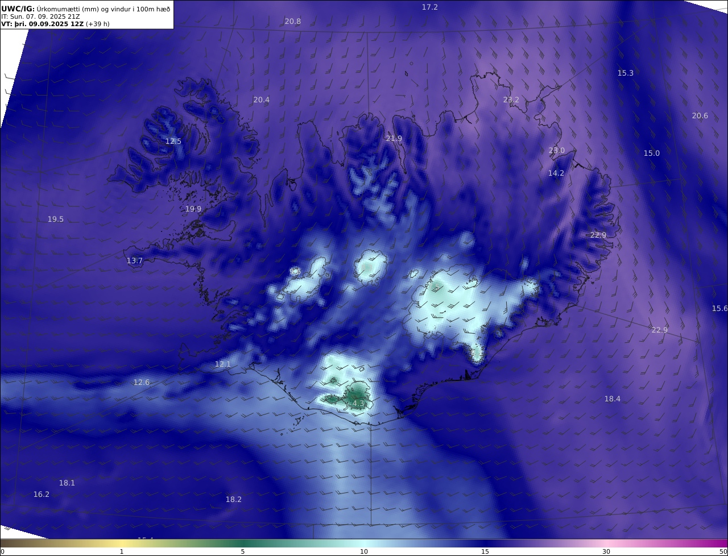Select the 18.1 value label

(67, 483)
